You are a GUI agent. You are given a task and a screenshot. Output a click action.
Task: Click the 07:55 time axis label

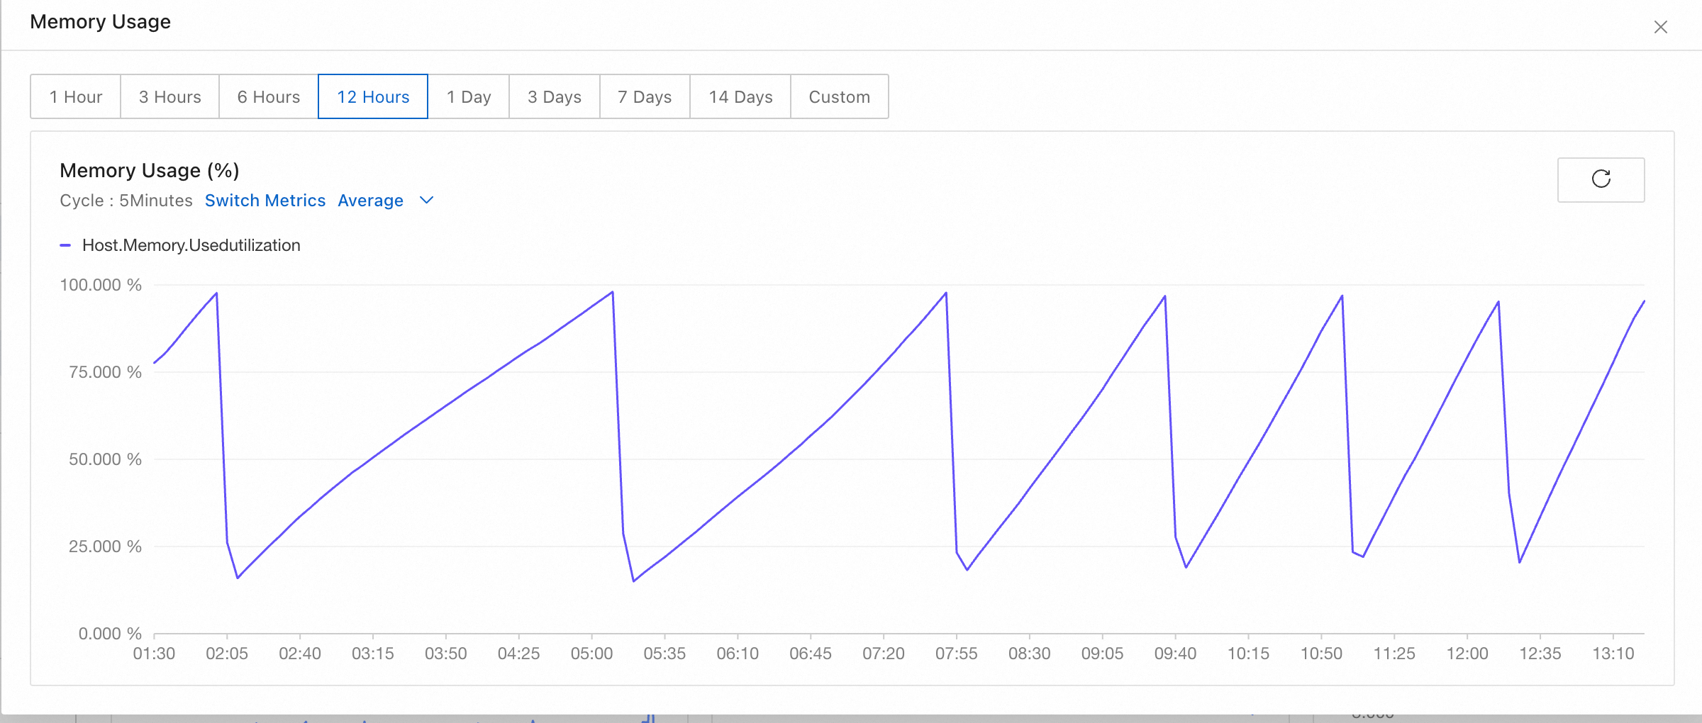[x=956, y=654]
